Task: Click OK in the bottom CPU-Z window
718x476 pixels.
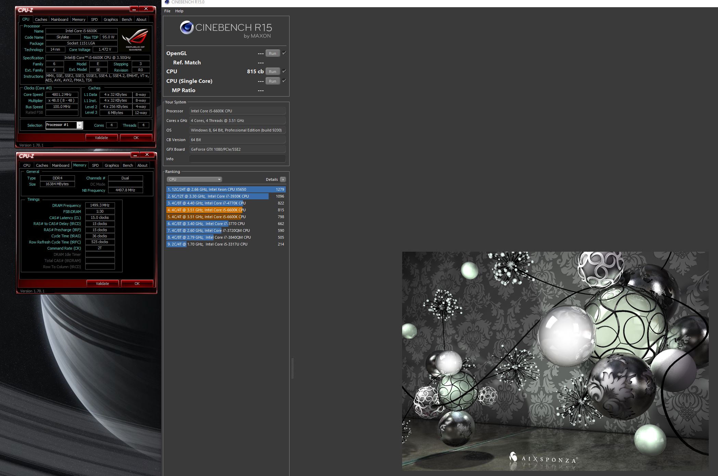Action: coord(137,284)
